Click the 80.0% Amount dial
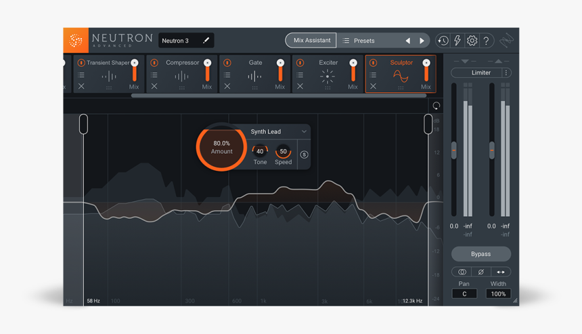The image size is (582, 334). [x=221, y=147]
